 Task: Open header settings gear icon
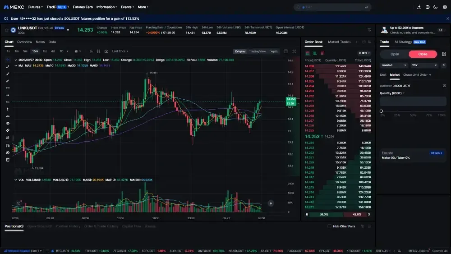point(445,7)
